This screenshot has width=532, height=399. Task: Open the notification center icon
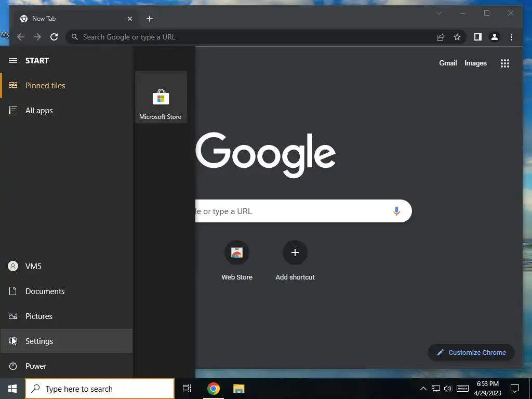pos(515,389)
